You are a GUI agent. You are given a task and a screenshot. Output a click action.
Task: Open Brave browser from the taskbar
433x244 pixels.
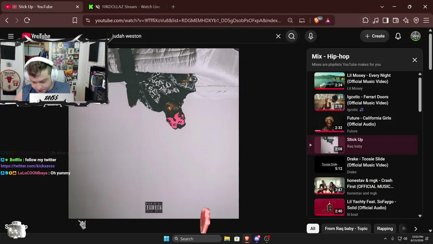(247, 239)
